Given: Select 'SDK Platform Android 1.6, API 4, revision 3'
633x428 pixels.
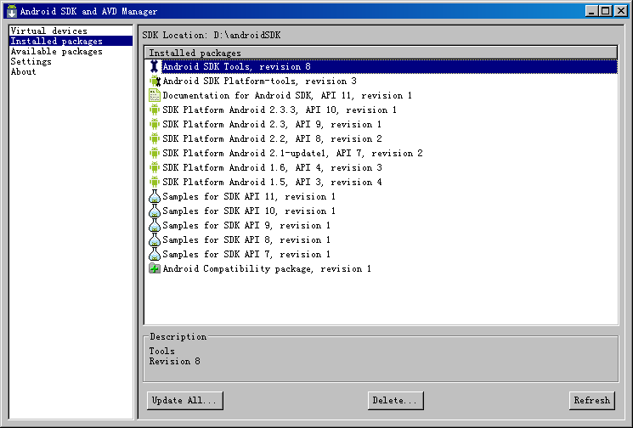Looking at the screenshot, I should point(381,167).
